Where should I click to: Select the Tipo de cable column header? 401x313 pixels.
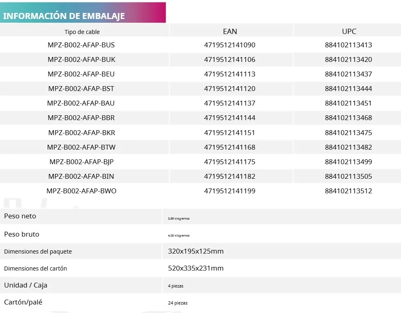pos(82,32)
